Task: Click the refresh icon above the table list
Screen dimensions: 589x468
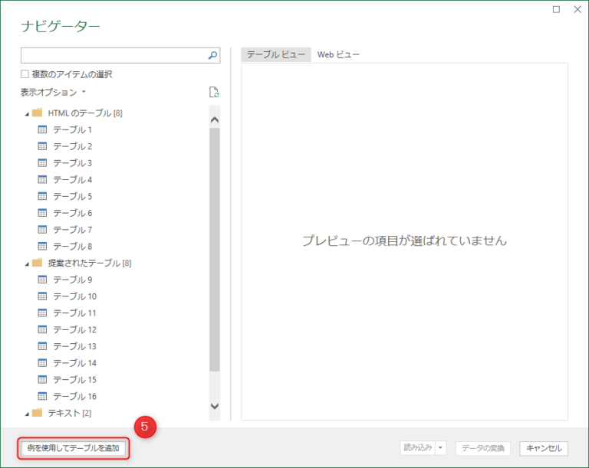Action: pyautogui.click(x=215, y=93)
